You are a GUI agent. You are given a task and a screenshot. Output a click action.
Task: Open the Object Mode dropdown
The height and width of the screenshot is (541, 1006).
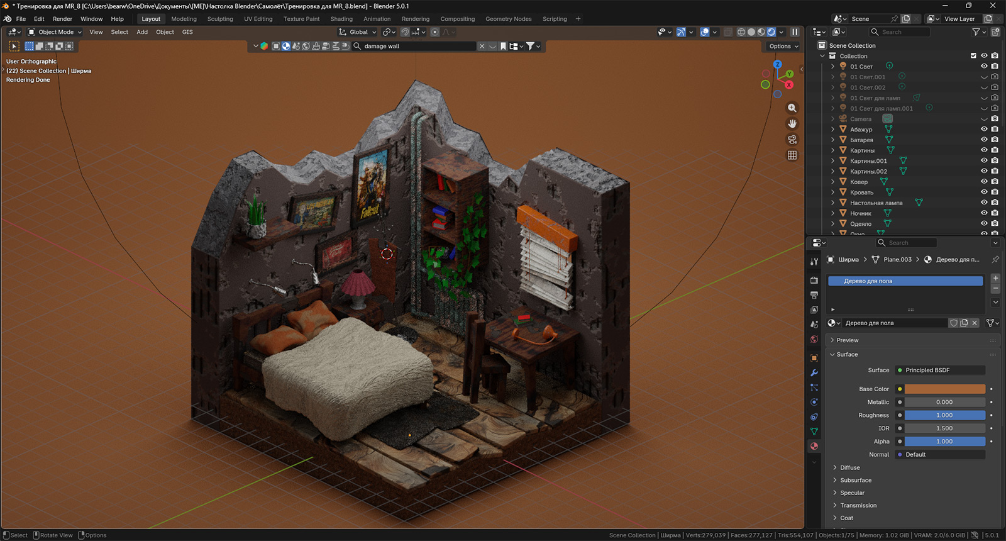pos(55,32)
